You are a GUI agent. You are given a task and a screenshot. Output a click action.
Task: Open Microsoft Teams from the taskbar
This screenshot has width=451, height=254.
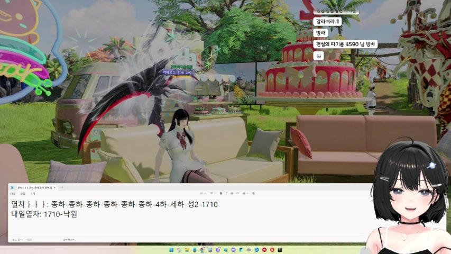218,250
